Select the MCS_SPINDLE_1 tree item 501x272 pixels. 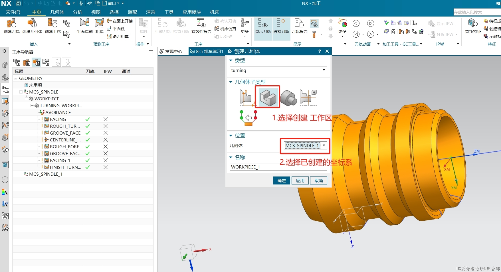pyautogui.click(x=46, y=174)
